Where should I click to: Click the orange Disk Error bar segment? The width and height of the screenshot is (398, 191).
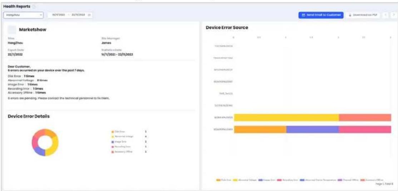pyautogui.click(x=260, y=129)
